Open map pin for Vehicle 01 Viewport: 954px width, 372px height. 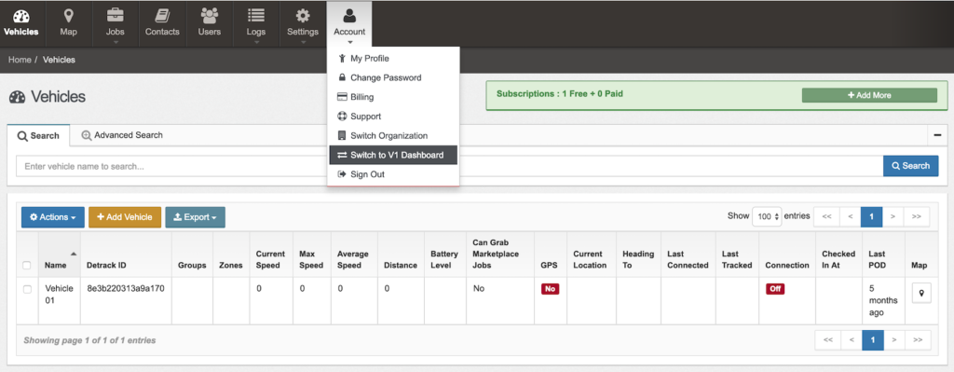click(x=921, y=294)
